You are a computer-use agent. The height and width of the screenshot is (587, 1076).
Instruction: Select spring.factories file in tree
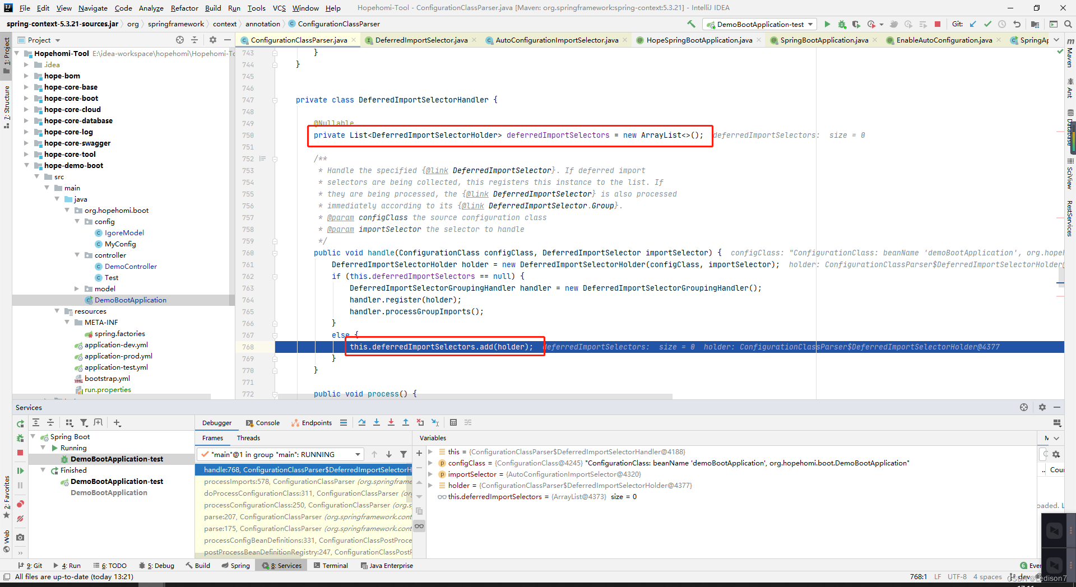[119, 333]
